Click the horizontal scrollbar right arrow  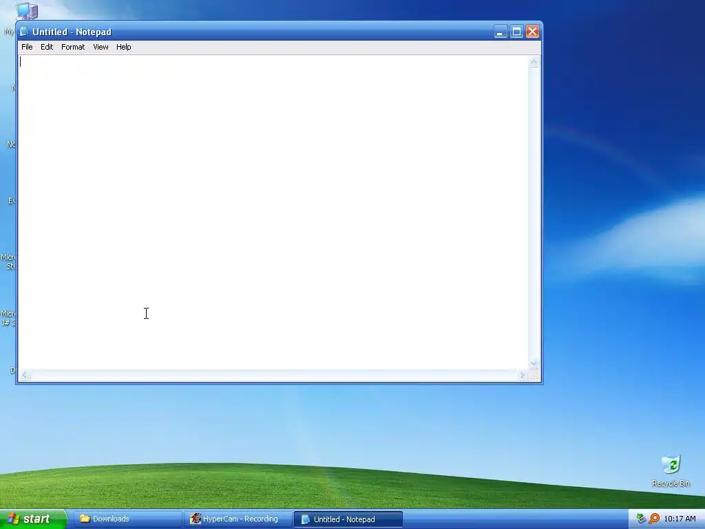coord(523,375)
